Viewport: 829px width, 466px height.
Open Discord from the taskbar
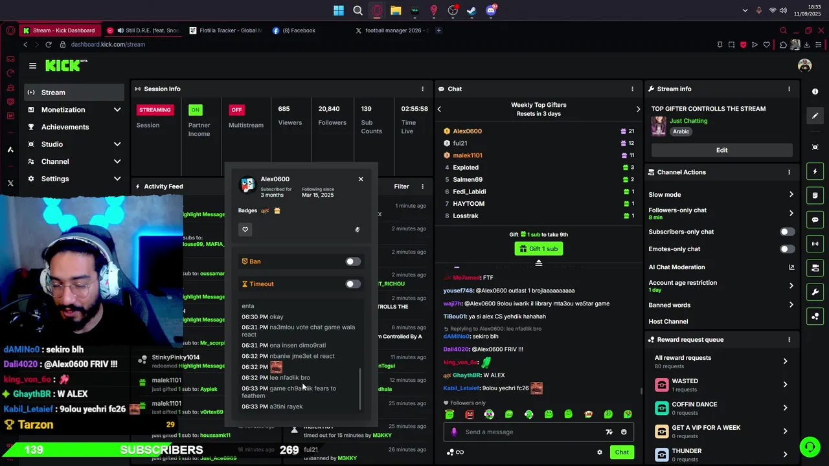pyautogui.click(x=491, y=10)
